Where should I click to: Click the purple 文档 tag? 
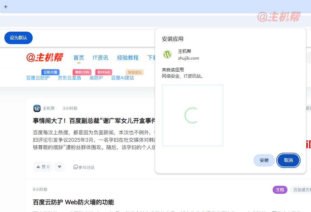pyautogui.click(x=280, y=190)
